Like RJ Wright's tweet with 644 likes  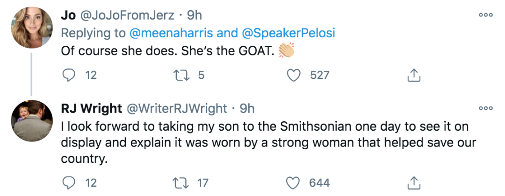click(294, 182)
